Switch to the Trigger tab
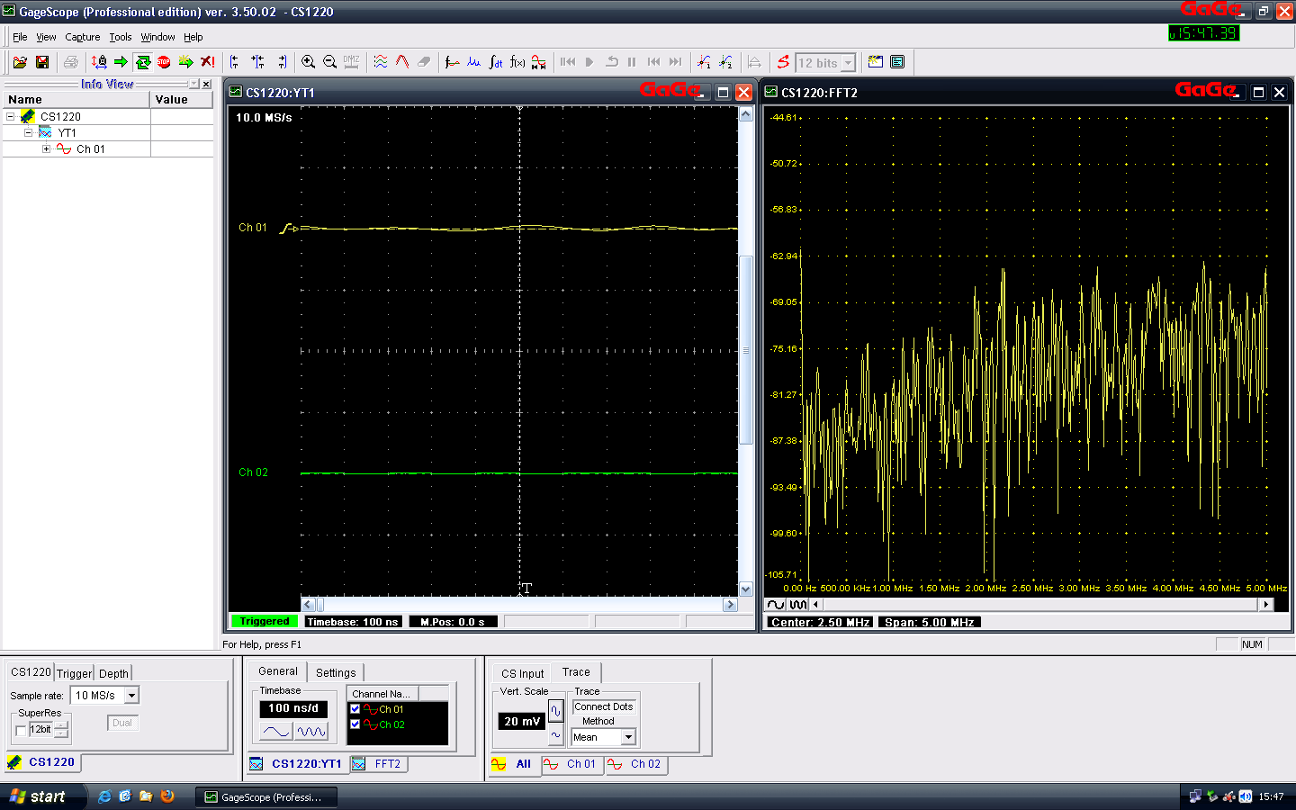The image size is (1296, 810). pyautogui.click(x=74, y=673)
